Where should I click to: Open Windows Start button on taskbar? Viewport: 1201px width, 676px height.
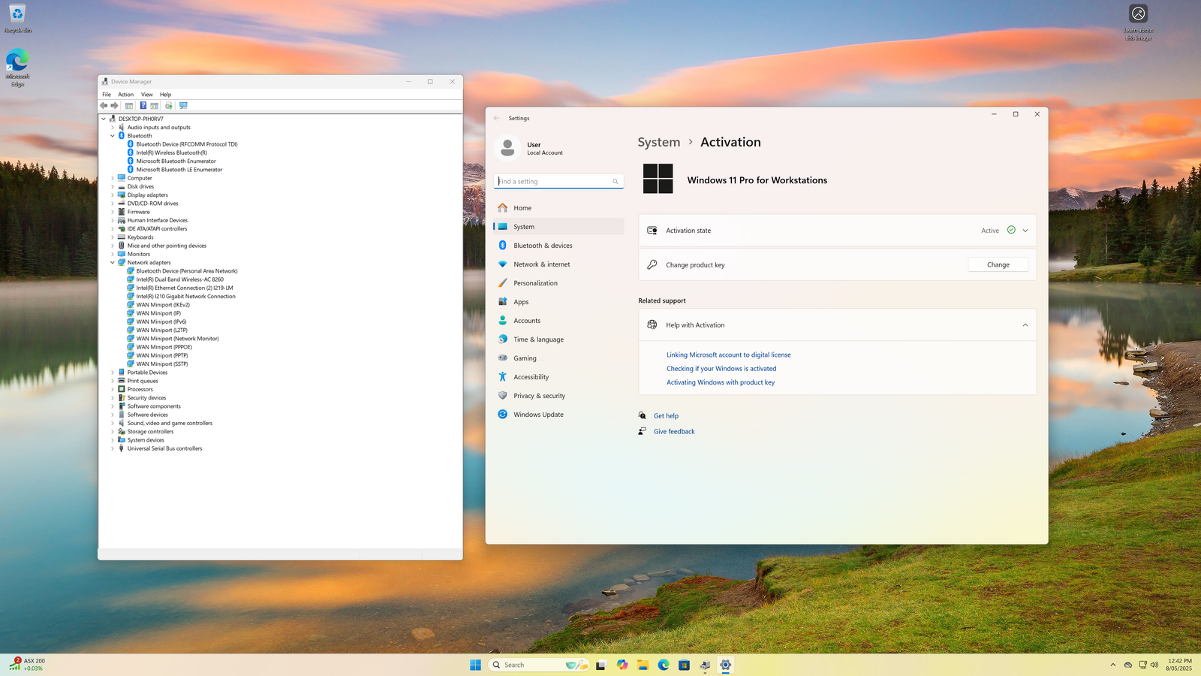[x=475, y=665]
